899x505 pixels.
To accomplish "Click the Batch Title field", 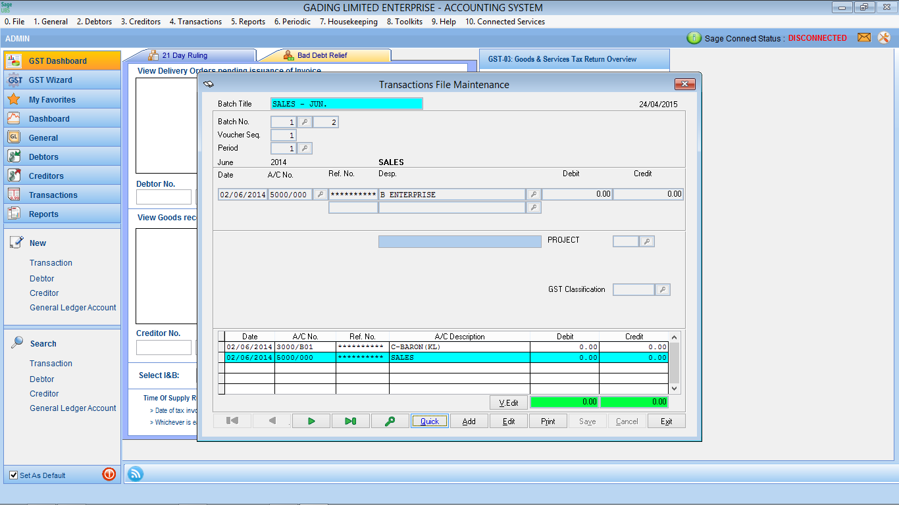I will coord(347,104).
